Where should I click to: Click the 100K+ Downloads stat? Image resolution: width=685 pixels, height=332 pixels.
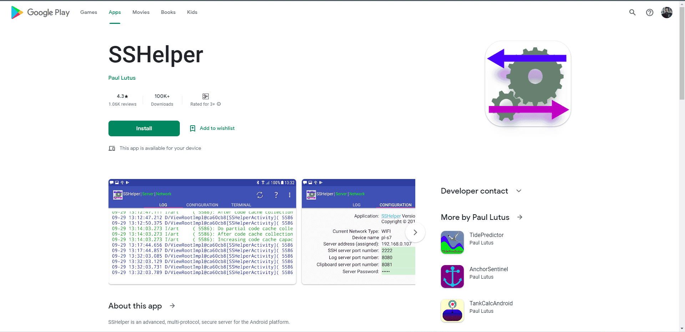coord(162,100)
